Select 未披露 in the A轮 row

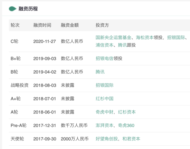[68, 112]
